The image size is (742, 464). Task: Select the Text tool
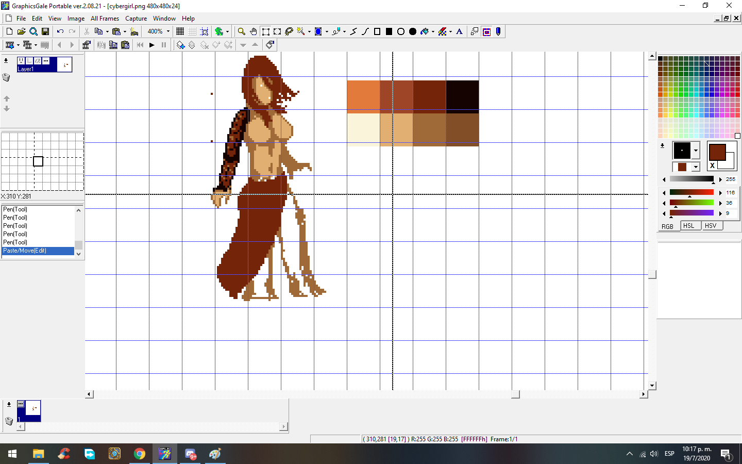tap(460, 31)
